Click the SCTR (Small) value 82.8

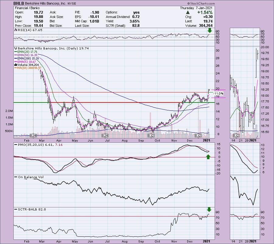pos(136,26)
